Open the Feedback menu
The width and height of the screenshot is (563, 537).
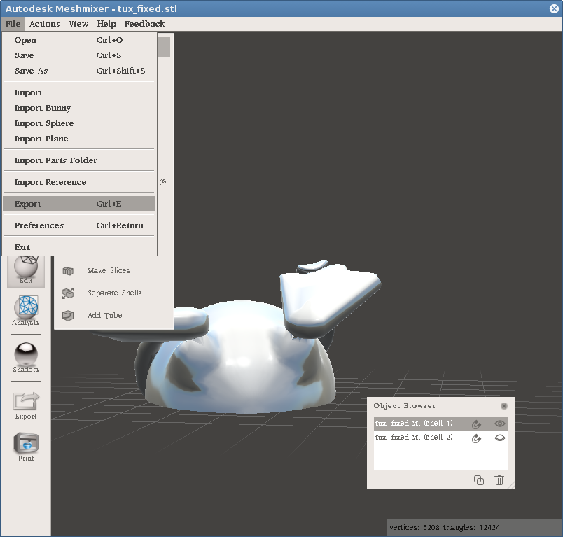[144, 24]
